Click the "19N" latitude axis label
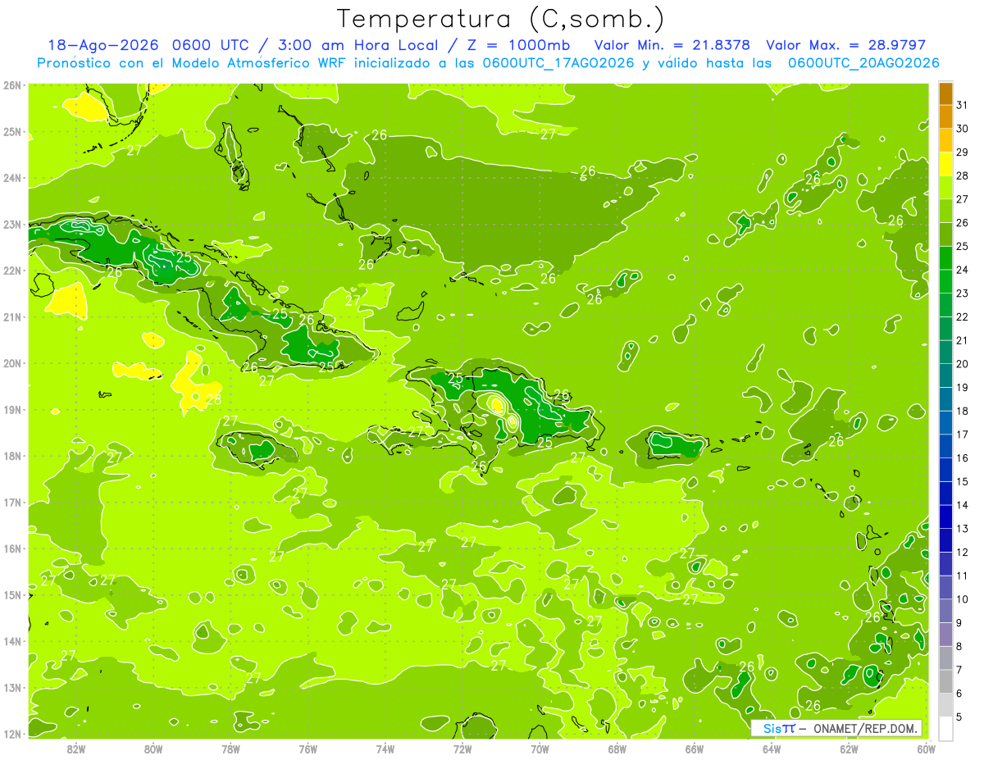 12,410
